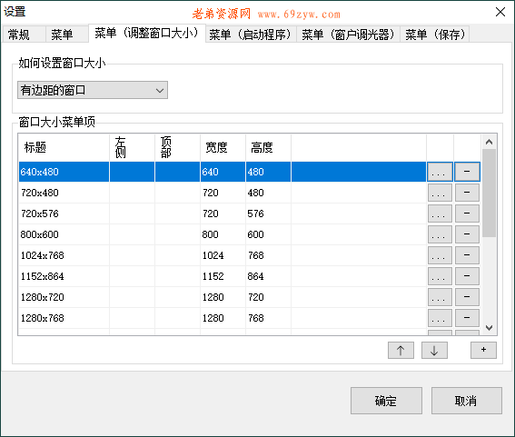Remove the 1024x768 row with minus button
This screenshot has width=515, height=437.
pyautogui.click(x=467, y=255)
